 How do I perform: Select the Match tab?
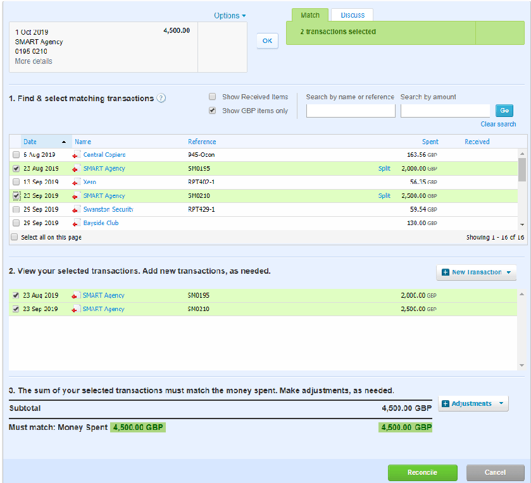(310, 15)
